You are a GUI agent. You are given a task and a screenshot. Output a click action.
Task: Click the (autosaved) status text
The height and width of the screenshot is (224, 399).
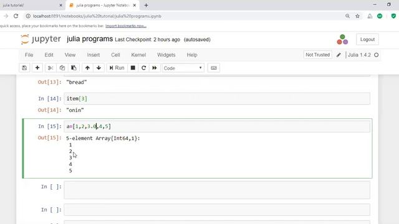point(197,40)
